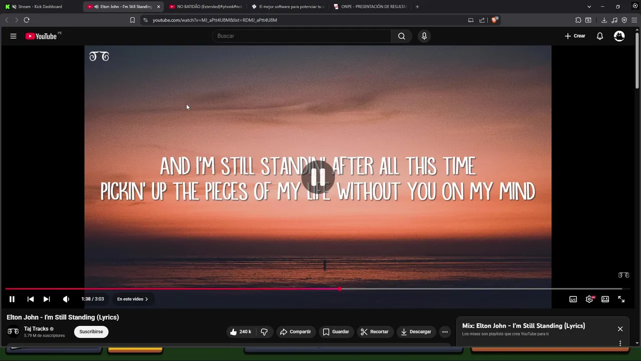Viewport: 641px width, 361px height.
Task: Click the YouTube URL in address bar
Action: 215,20
